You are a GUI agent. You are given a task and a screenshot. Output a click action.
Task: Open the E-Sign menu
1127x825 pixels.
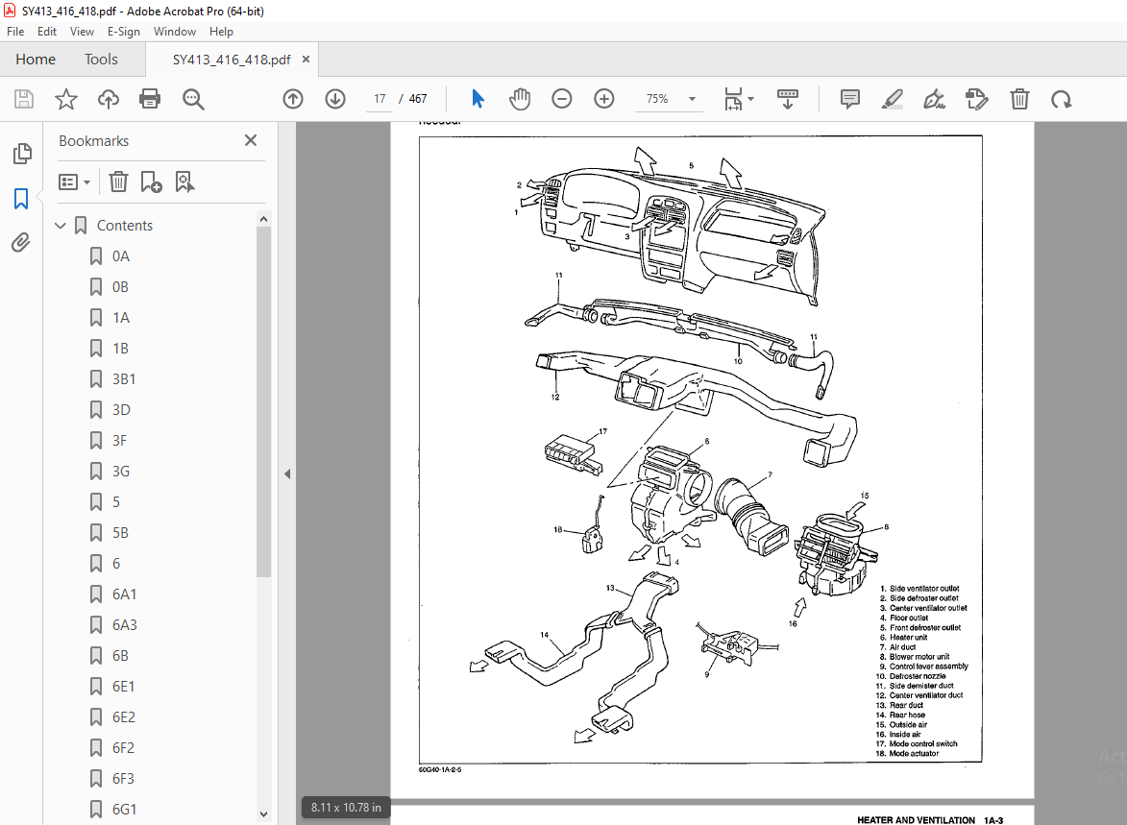(x=124, y=32)
